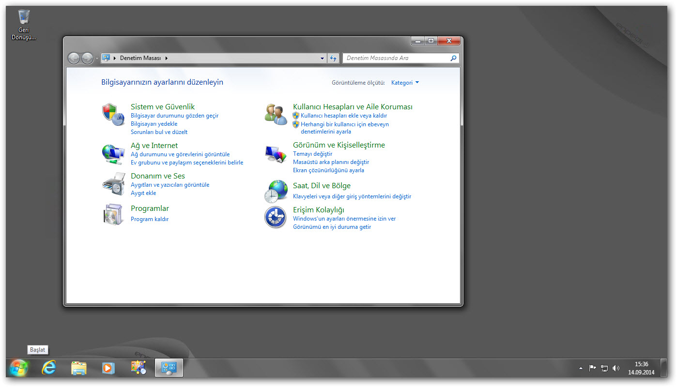
Task: Show hidden tray icons arrow
Action: click(581, 369)
